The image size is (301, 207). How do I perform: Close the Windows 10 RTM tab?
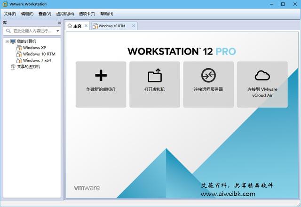pos(134,25)
